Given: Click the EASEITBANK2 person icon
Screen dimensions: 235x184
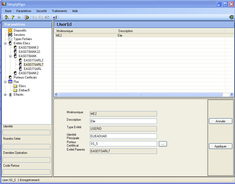Looking at the screenshot, I should (x=15, y=73).
